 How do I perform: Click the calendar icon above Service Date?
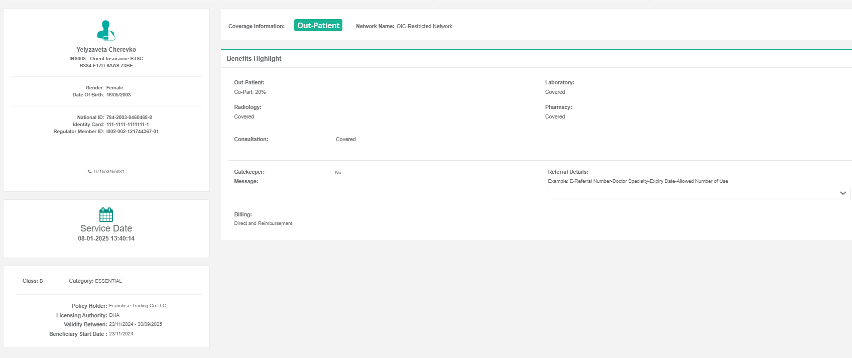click(x=106, y=215)
